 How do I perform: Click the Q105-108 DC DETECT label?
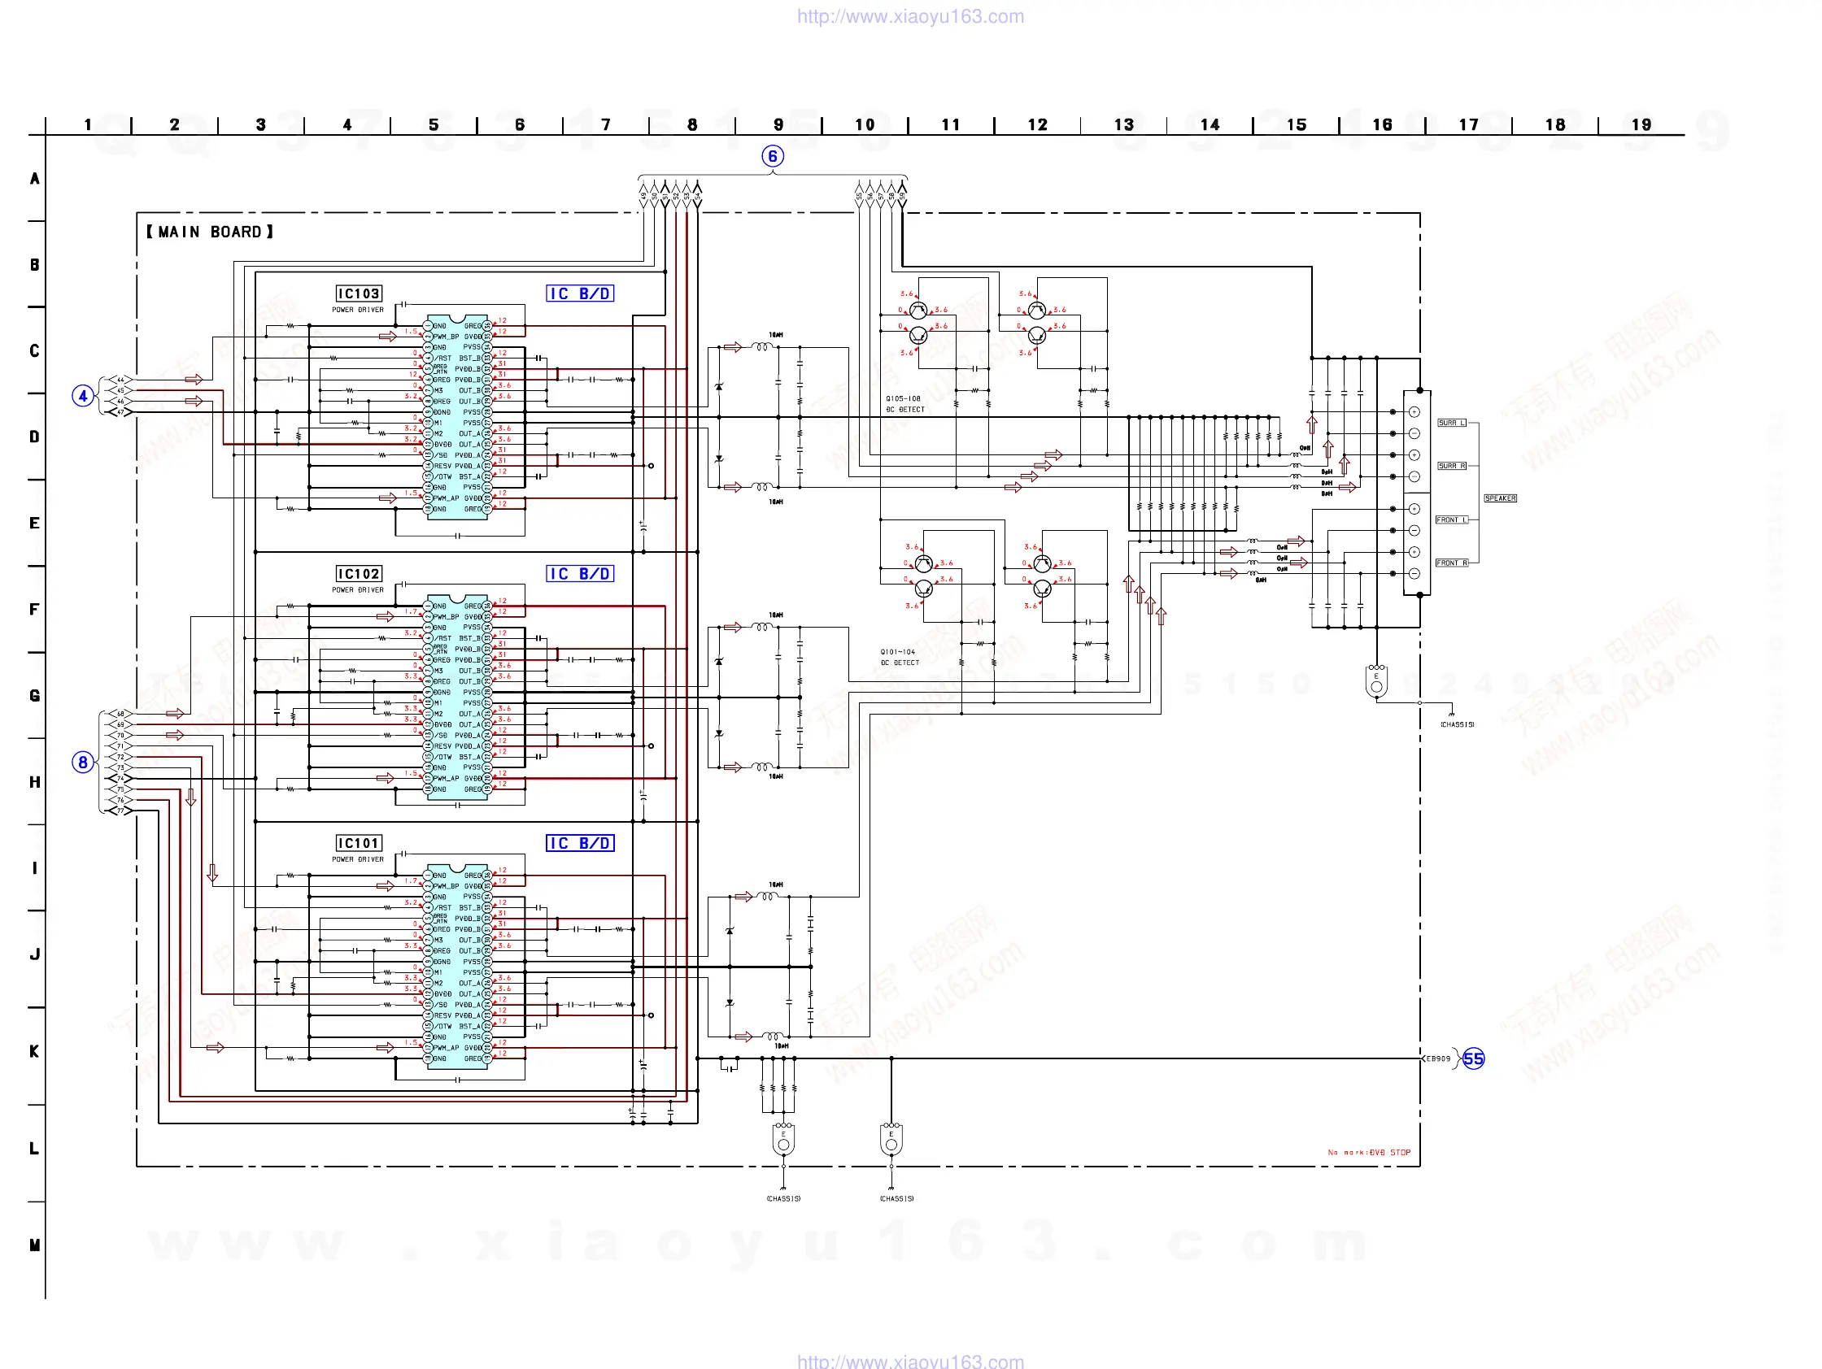(x=904, y=404)
